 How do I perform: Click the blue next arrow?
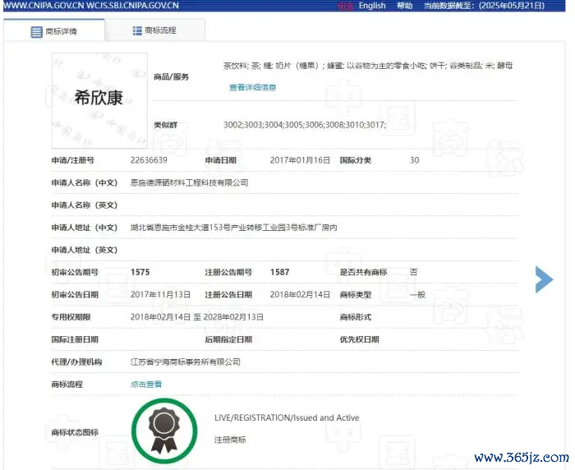tap(544, 279)
